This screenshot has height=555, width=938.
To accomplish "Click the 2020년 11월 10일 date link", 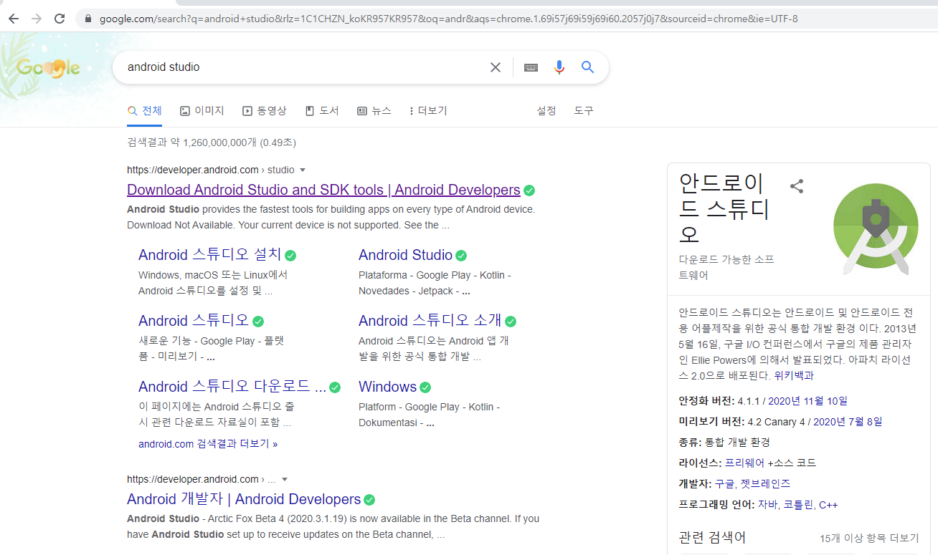I will point(808,401).
